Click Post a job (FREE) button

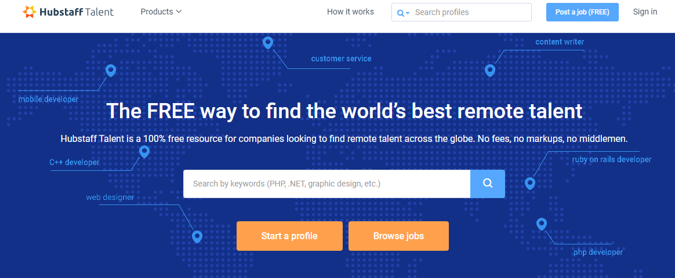click(x=582, y=12)
